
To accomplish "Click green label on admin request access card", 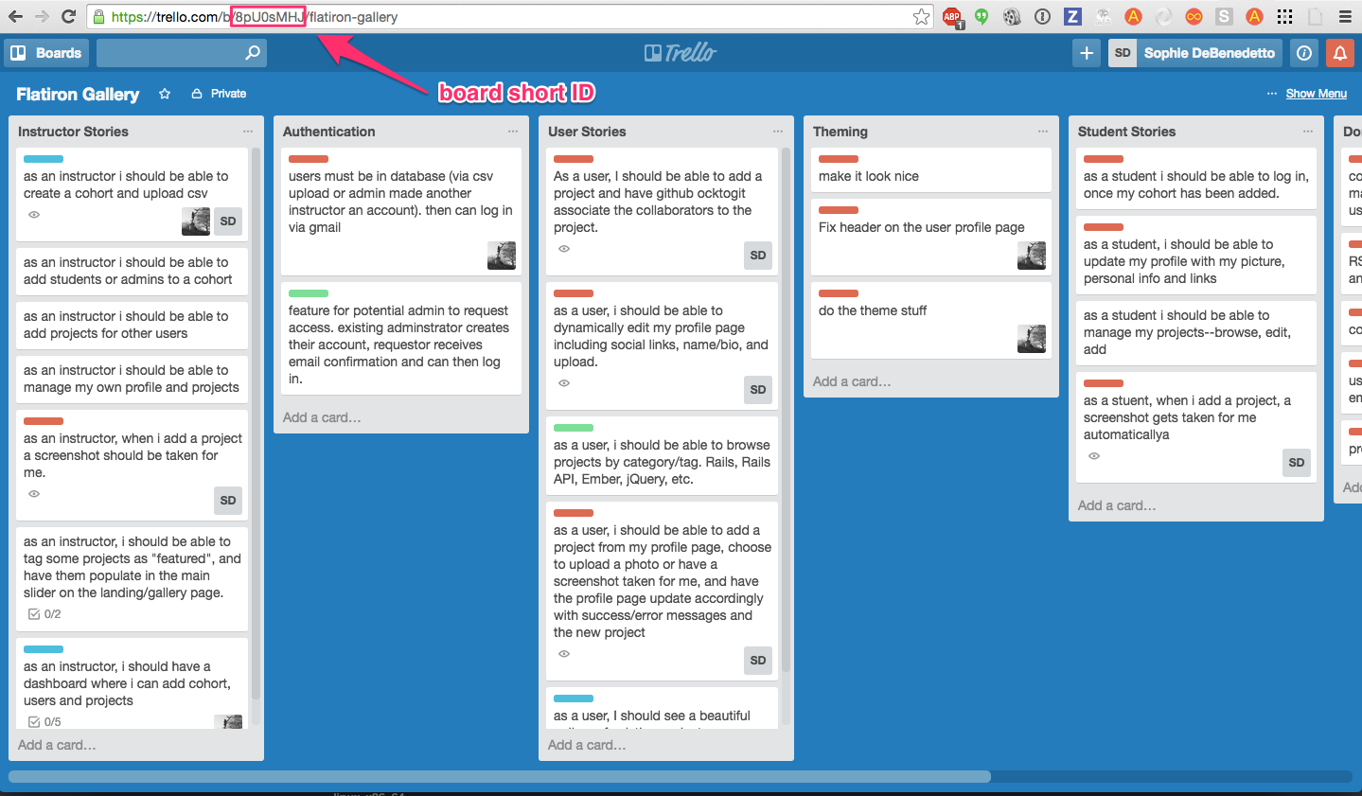I will tap(309, 293).
